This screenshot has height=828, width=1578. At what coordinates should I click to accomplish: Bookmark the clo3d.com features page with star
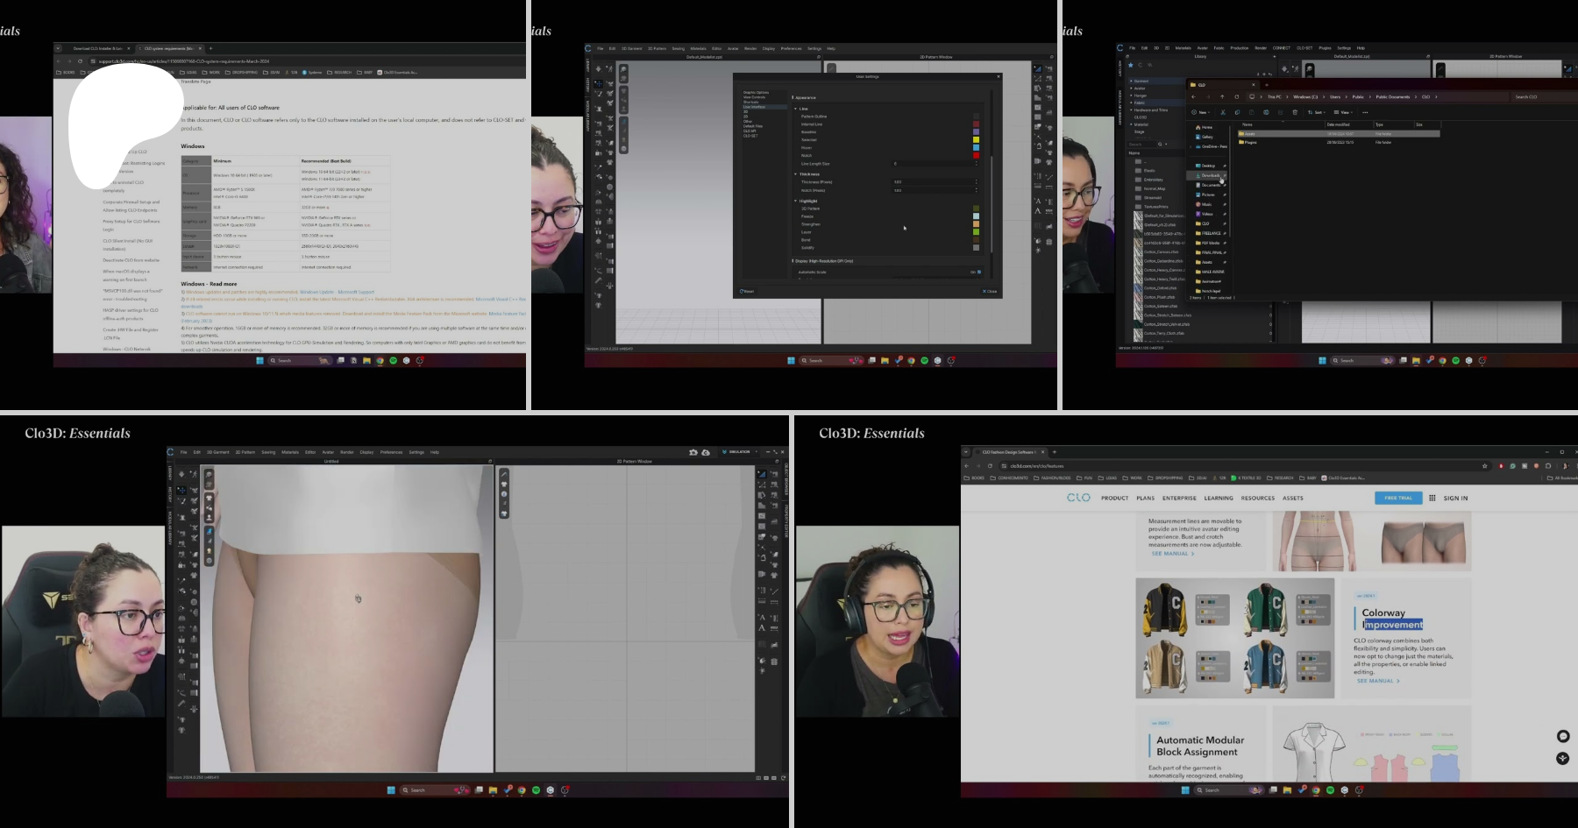[x=1484, y=466]
